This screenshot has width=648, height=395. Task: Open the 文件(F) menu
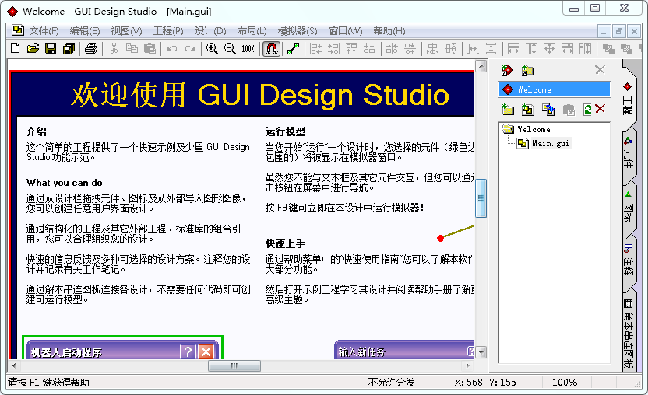click(44, 31)
